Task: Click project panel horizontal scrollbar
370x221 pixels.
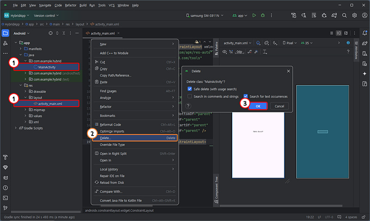Action: pos(46,212)
